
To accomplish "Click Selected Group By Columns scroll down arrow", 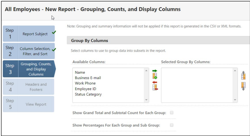I will click(x=235, y=100).
